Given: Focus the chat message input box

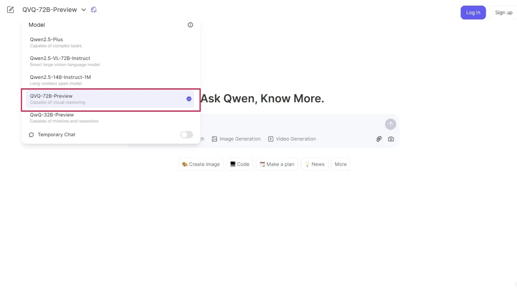Looking at the screenshot, I should click(293, 124).
